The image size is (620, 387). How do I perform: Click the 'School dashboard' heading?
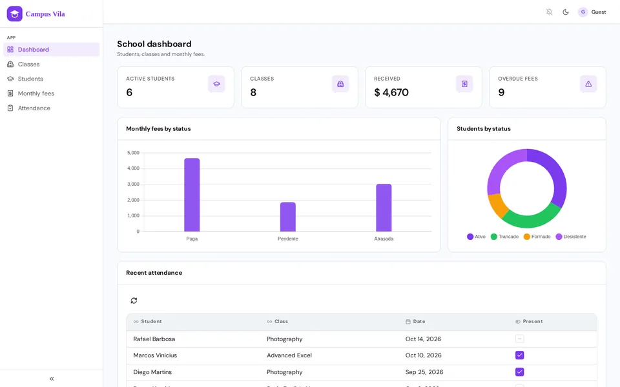click(x=154, y=44)
